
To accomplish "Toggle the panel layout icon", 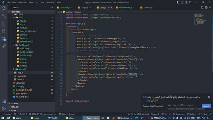I will [182, 2].
